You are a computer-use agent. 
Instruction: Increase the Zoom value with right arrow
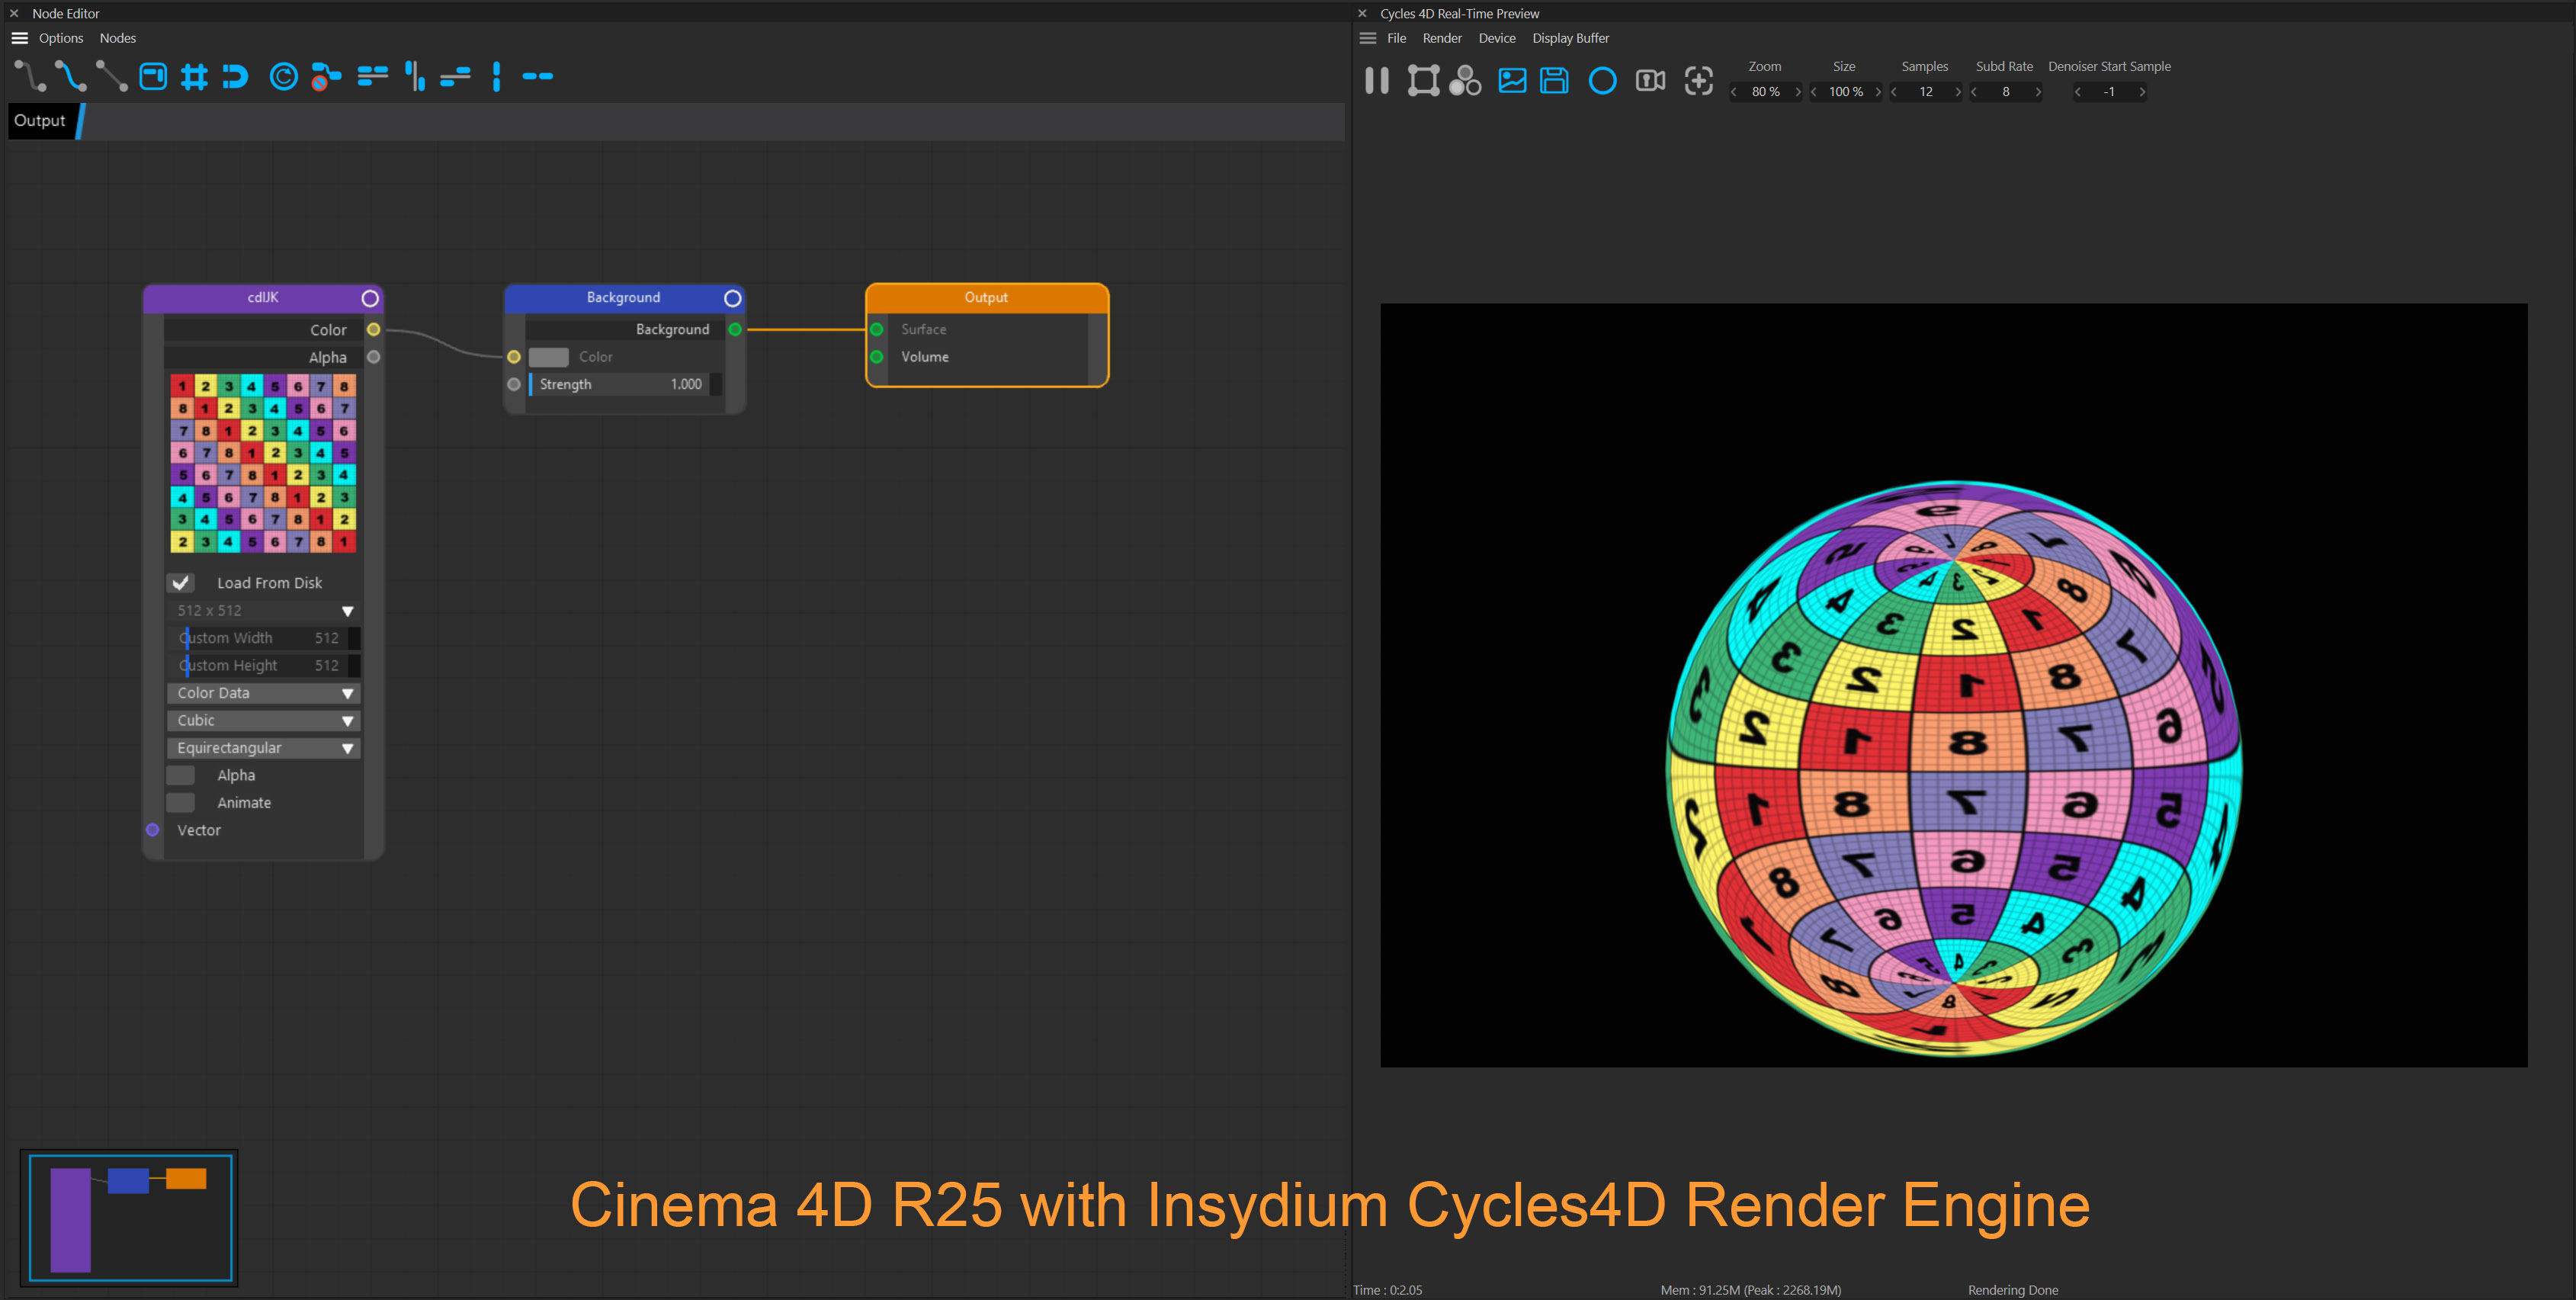point(1798,92)
